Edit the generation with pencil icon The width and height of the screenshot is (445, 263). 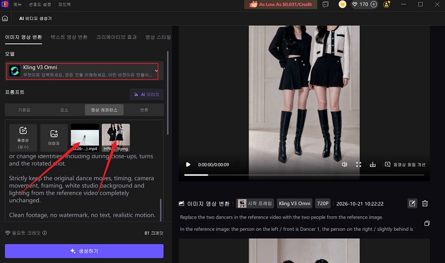pos(412,204)
